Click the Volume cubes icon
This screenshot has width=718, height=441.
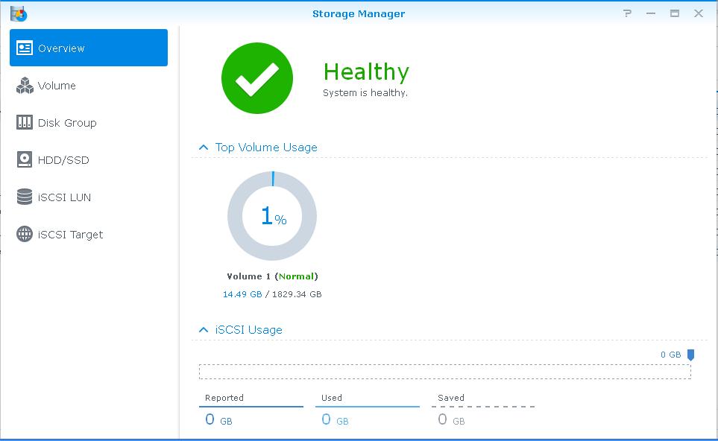click(25, 86)
